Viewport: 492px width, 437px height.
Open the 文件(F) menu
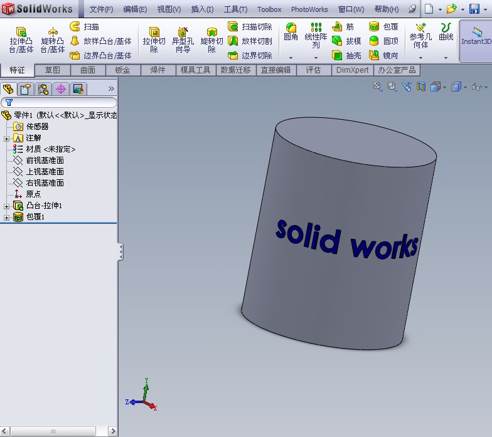tap(101, 9)
